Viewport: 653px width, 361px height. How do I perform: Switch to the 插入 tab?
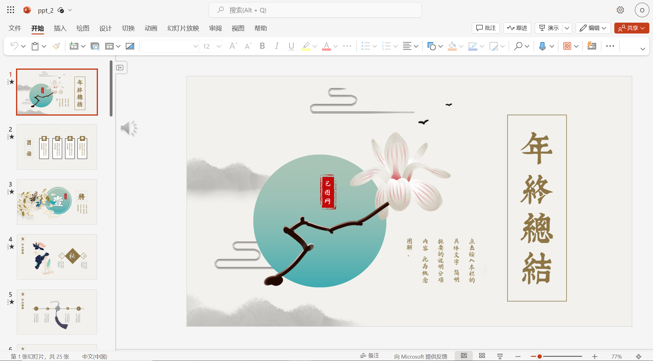point(60,28)
